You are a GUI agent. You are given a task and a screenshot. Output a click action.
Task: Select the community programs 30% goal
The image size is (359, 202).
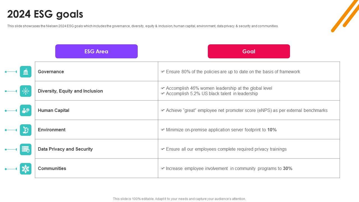(x=229, y=168)
